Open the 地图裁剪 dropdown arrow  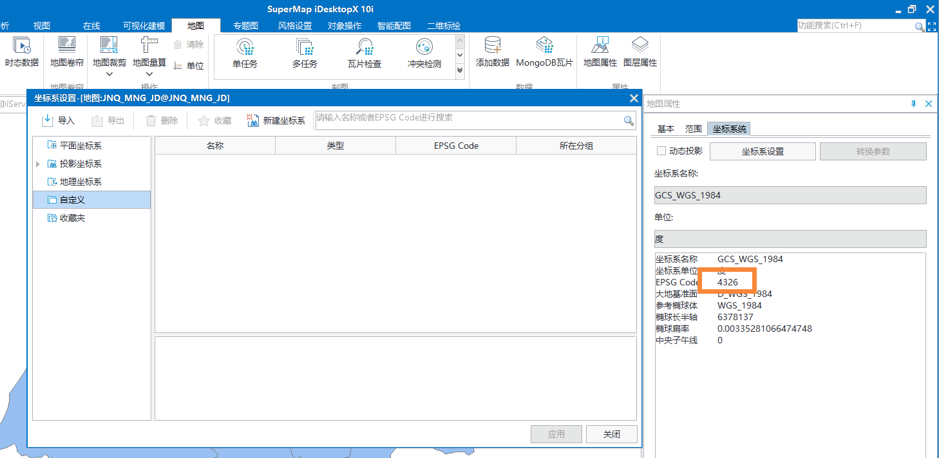coord(109,73)
